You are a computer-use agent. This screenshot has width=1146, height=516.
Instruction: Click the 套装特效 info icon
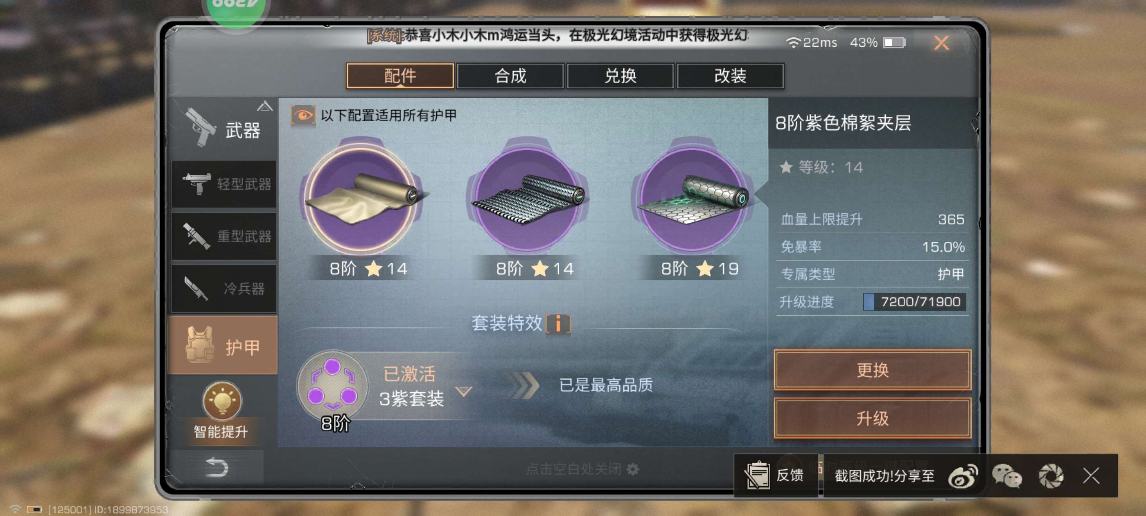pos(558,324)
